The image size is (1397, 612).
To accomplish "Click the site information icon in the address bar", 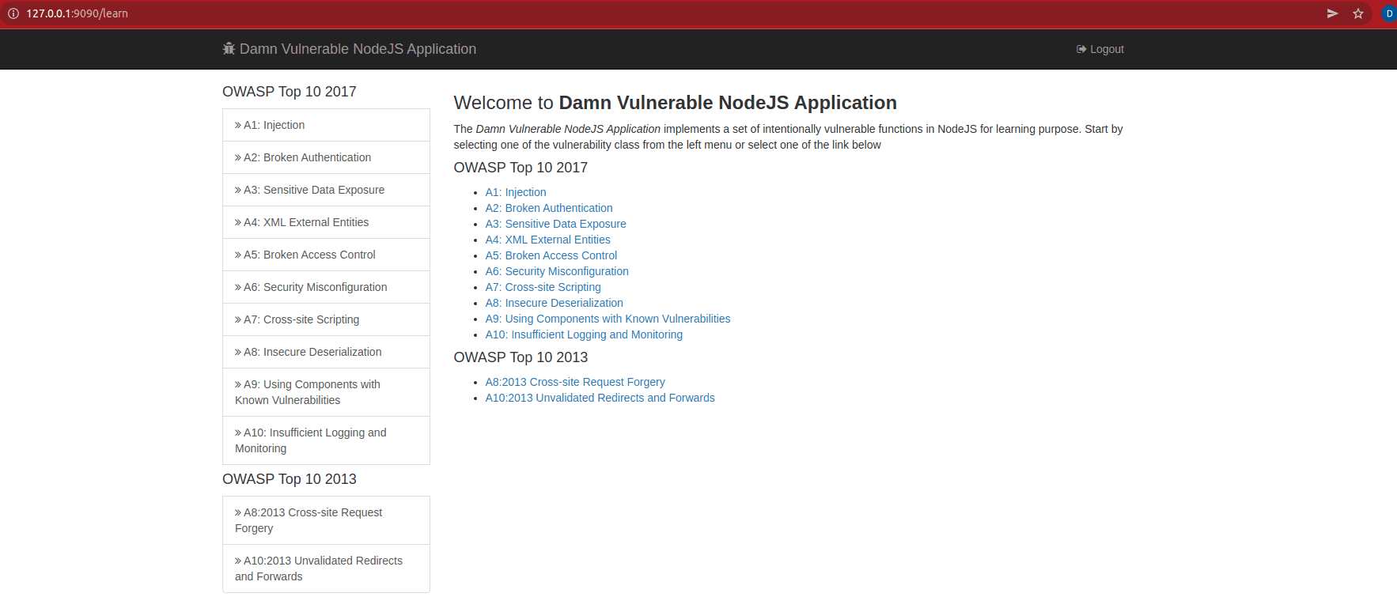I will [13, 13].
